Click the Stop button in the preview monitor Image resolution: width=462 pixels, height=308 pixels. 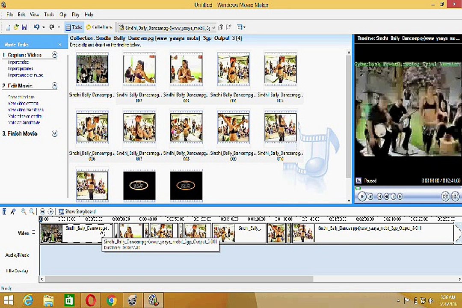tap(370, 196)
